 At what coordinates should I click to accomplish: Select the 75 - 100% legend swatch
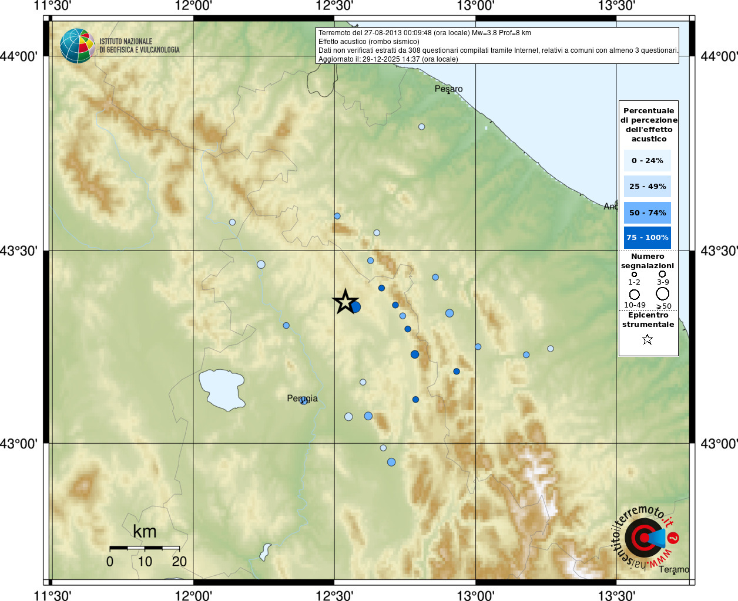(x=648, y=237)
